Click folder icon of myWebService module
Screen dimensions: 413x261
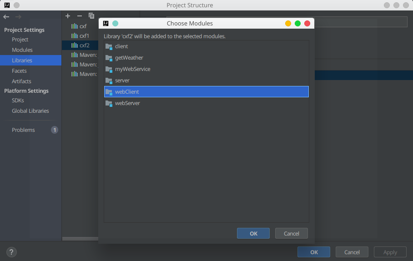click(109, 69)
